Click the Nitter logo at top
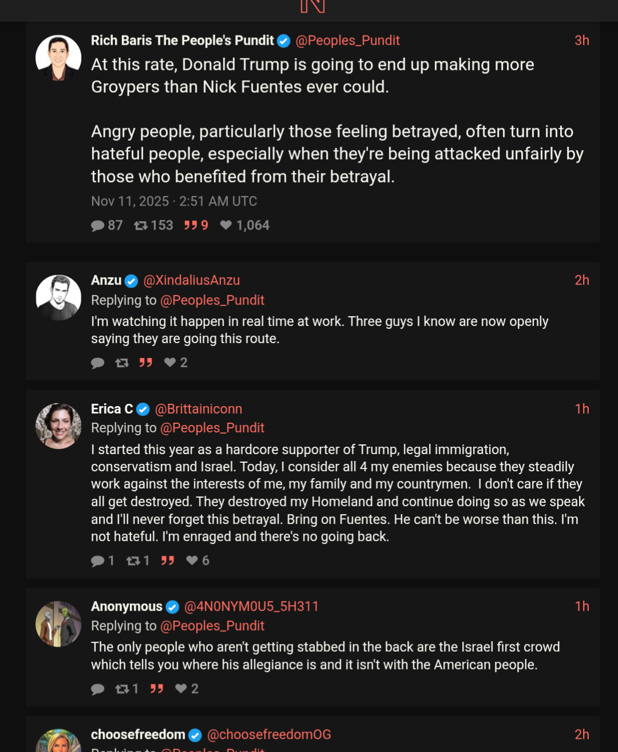 312,6
